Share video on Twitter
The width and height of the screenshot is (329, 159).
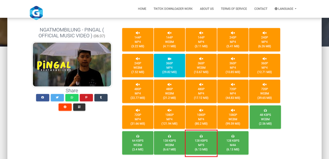[57, 97]
